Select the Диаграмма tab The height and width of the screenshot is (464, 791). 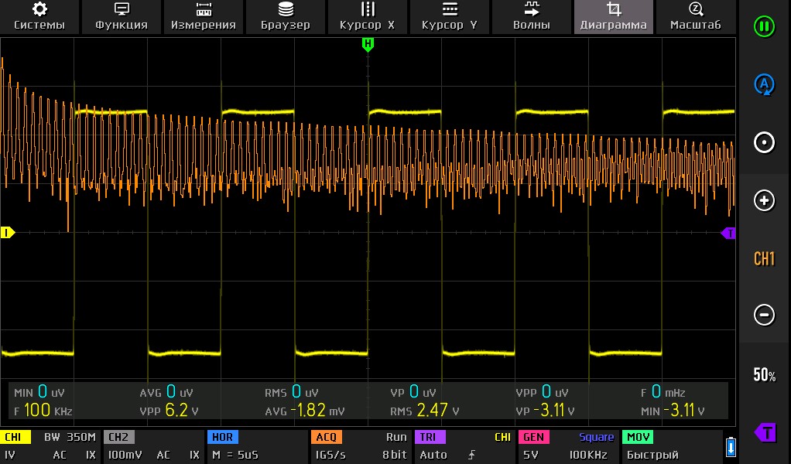point(614,16)
